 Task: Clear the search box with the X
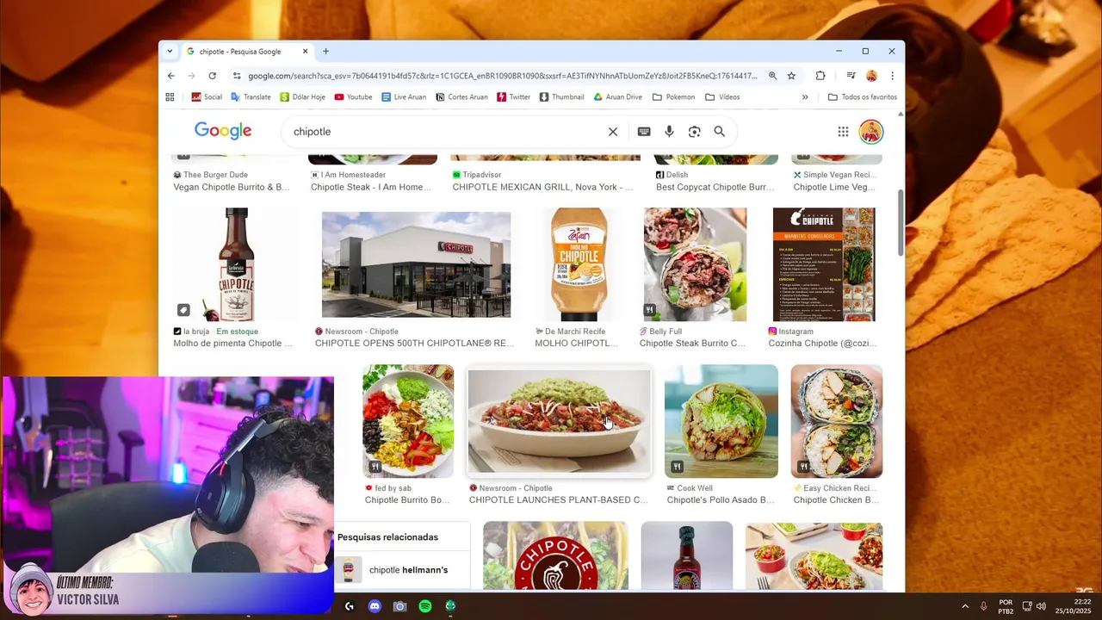(613, 132)
